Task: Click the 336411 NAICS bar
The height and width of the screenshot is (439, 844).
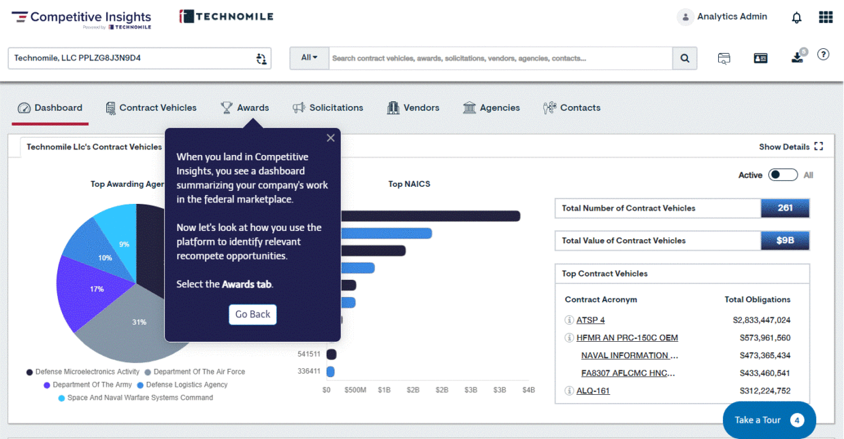Action: 330,372
